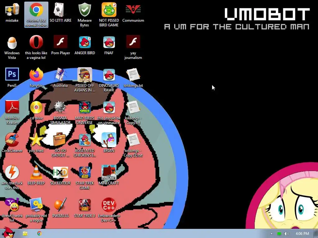Launch the 'INKBALLS' desktop icon
Viewport: 318px width, 238px height.
click(x=61, y=208)
